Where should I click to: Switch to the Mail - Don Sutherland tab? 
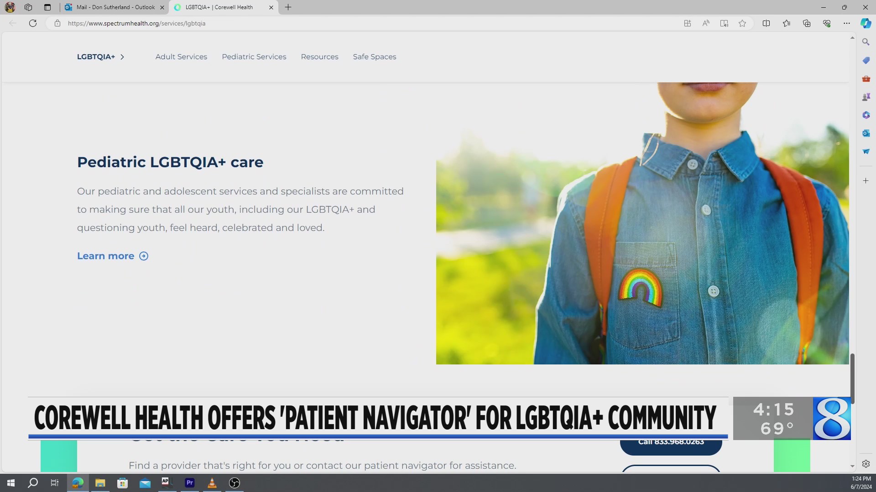point(112,7)
